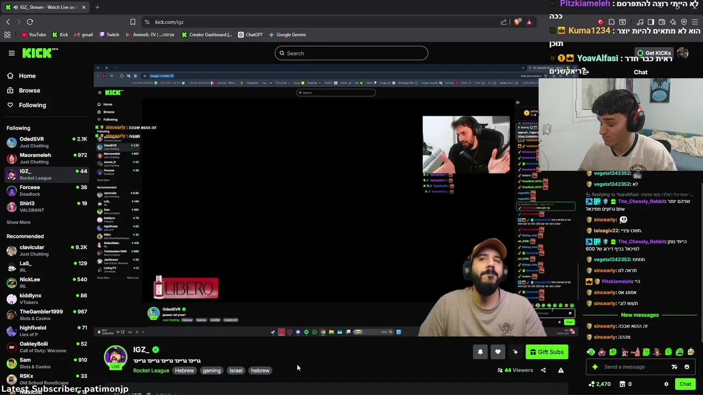Open the recommended highfivelol channel
The height and width of the screenshot is (395, 703).
47,331
